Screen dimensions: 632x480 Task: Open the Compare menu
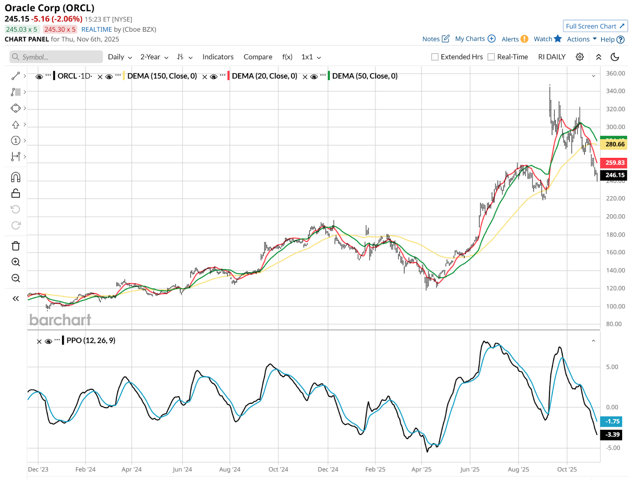[258, 57]
